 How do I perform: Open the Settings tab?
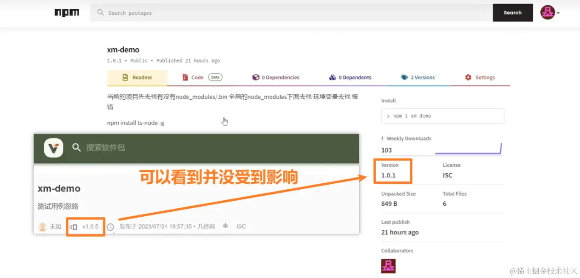coord(480,78)
